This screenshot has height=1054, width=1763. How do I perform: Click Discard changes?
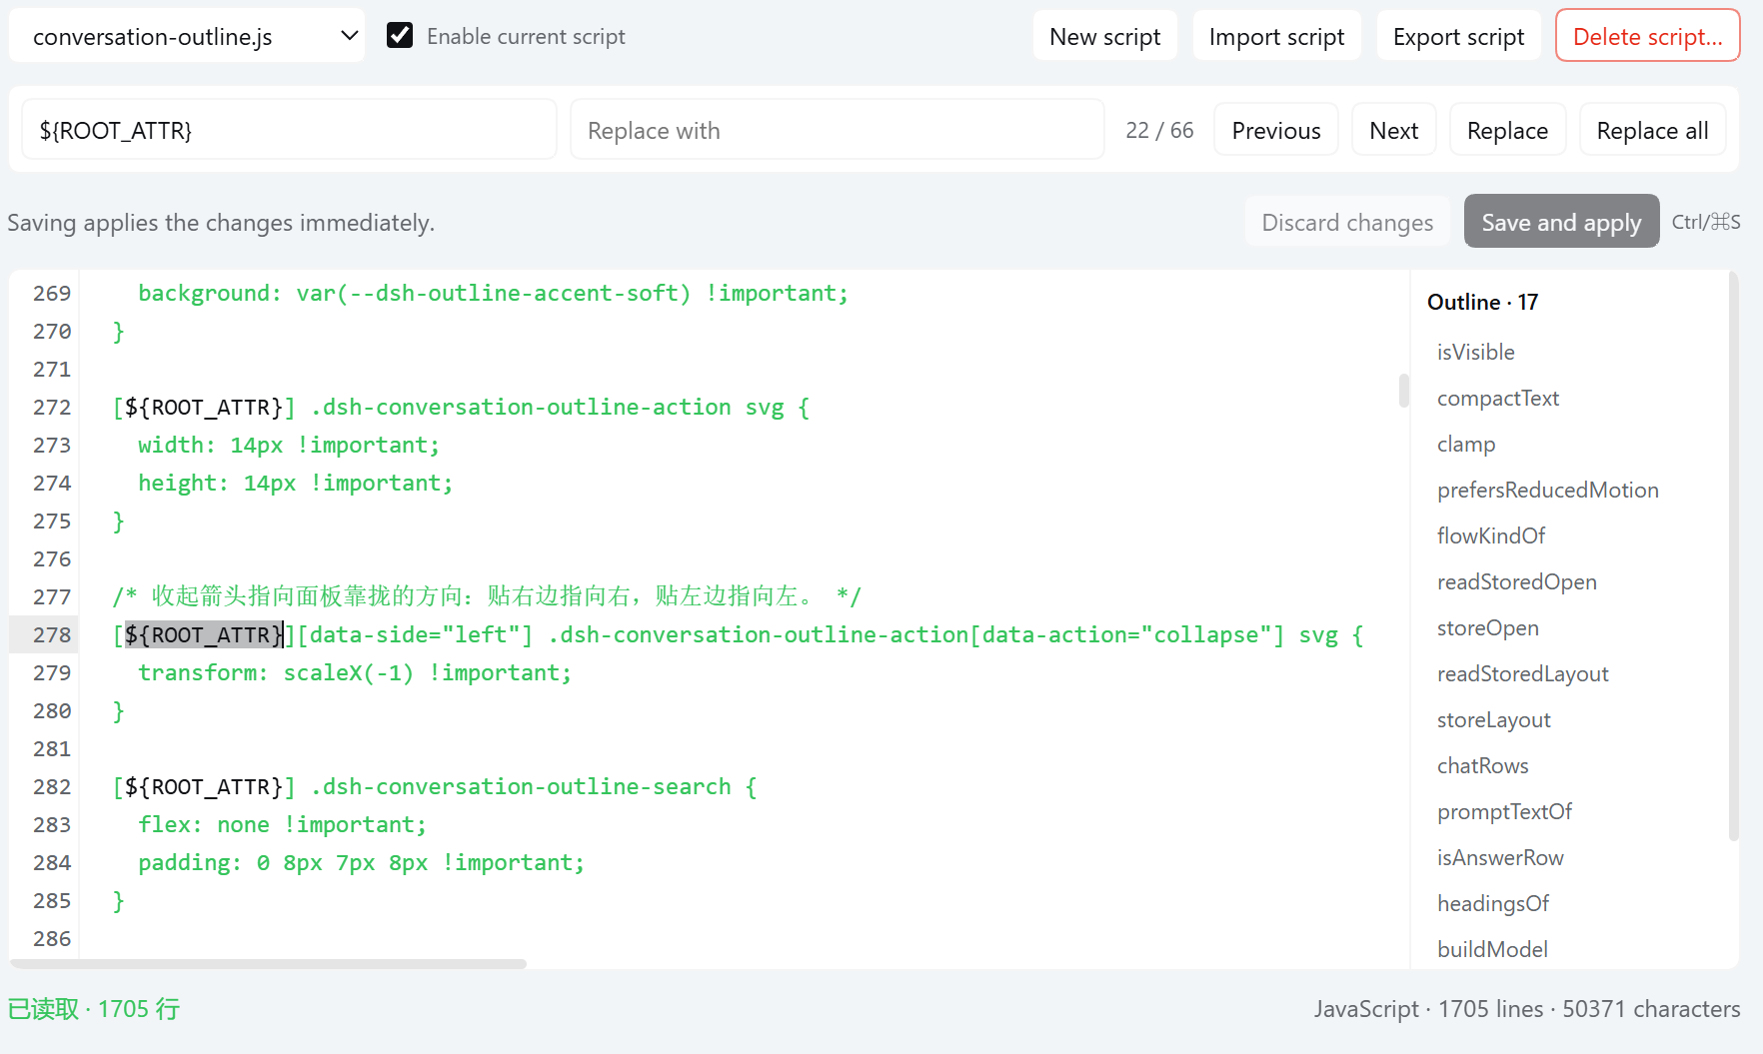pyautogui.click(x=1347, y=222)
